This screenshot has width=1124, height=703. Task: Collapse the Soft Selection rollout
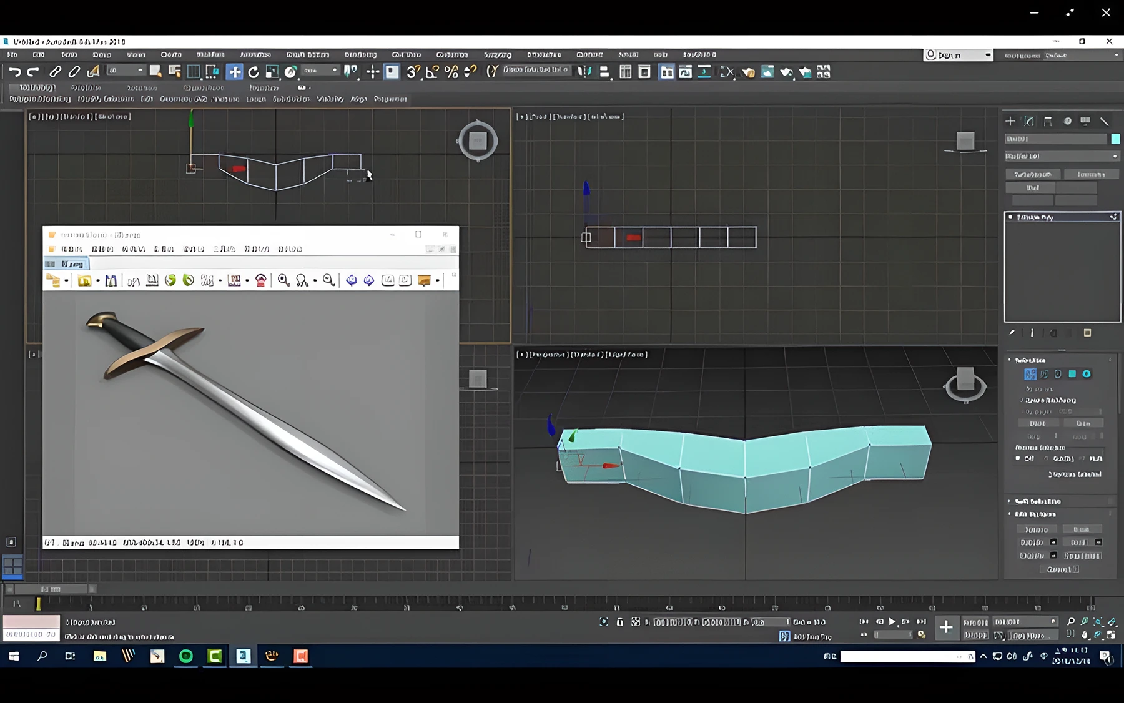[1037, 501]
